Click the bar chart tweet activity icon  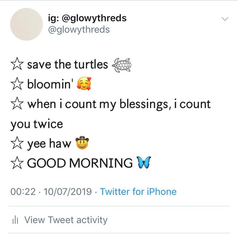(x=17, y=219)
